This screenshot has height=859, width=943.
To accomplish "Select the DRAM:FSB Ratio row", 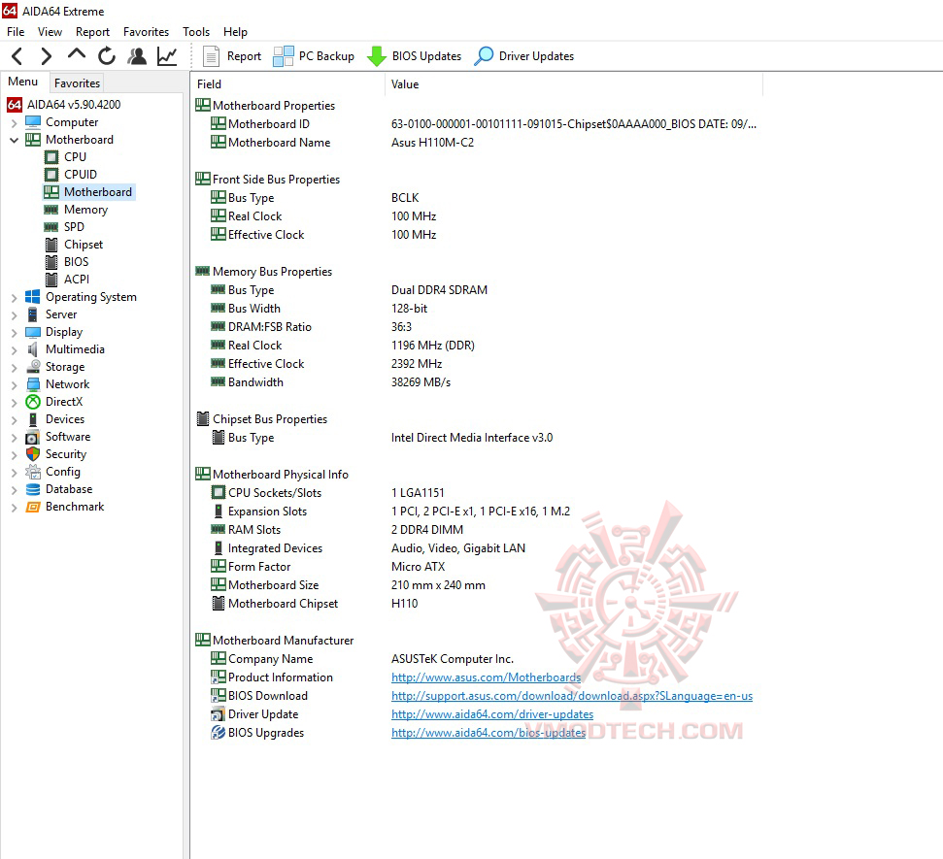I will [x=478, y=327].
